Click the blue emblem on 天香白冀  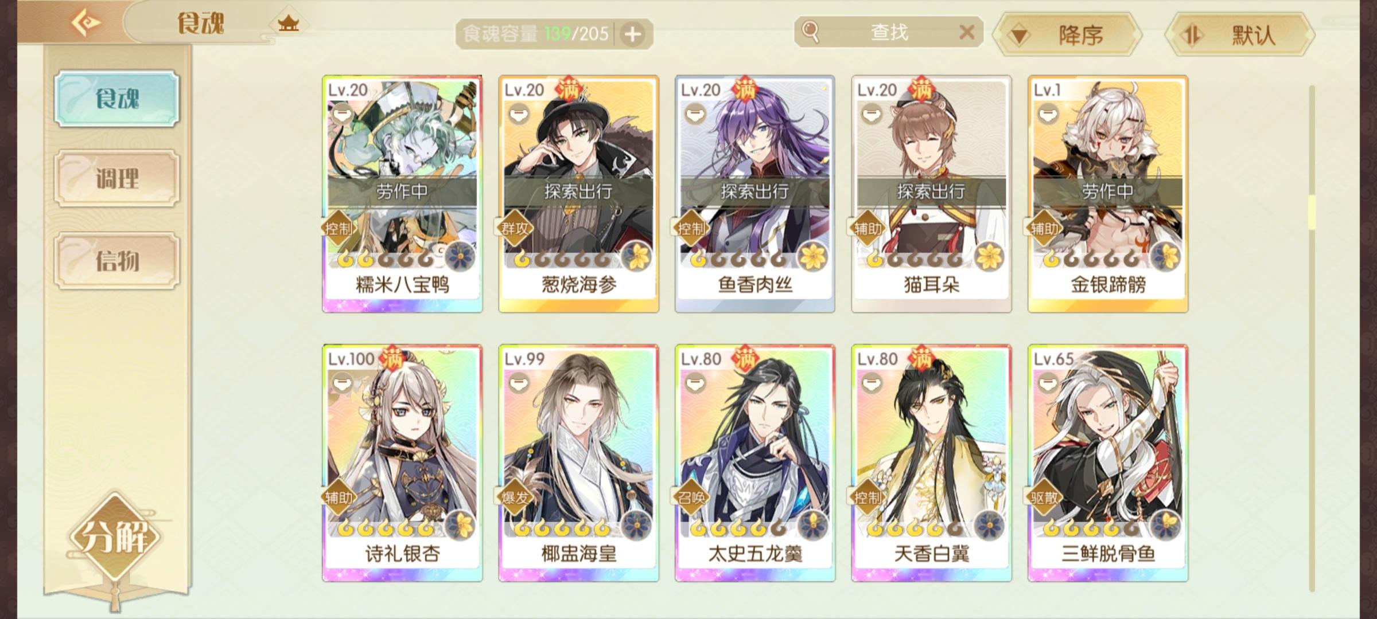[989, 525]
